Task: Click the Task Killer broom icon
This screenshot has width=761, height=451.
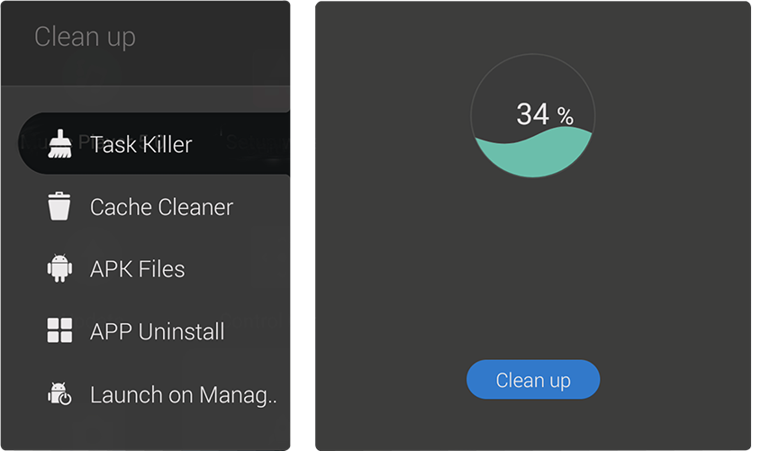Action: point(59,144)
